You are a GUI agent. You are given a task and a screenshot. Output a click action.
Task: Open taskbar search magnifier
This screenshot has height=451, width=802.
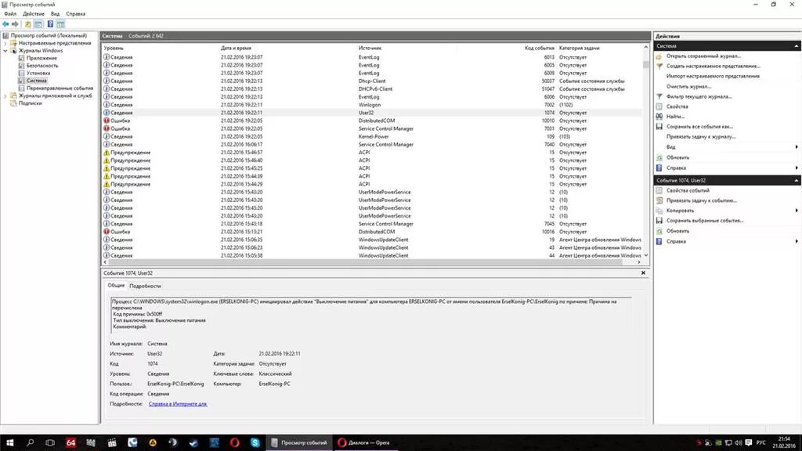[31, 442]
